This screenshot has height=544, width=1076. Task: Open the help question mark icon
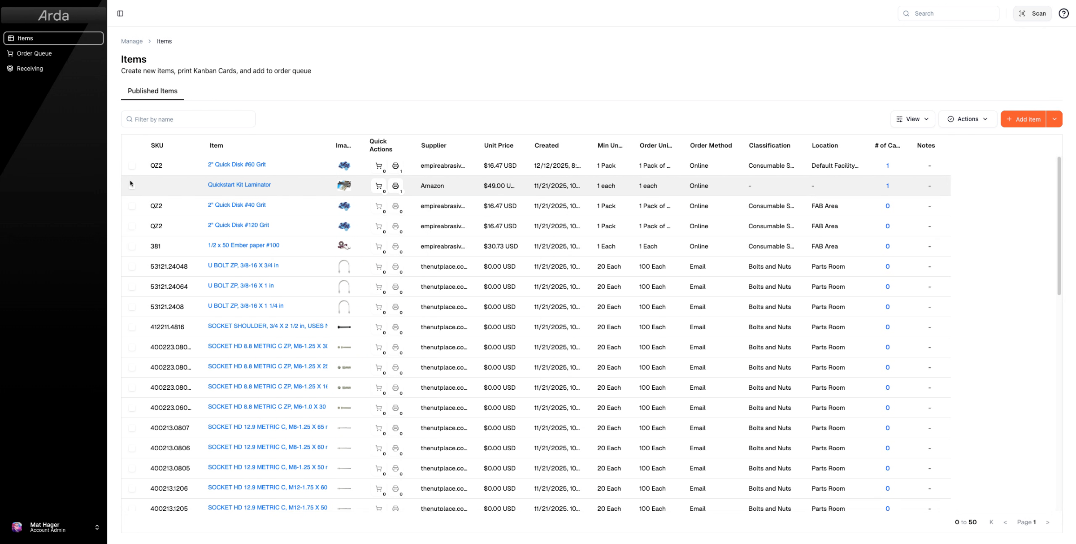1063,13
